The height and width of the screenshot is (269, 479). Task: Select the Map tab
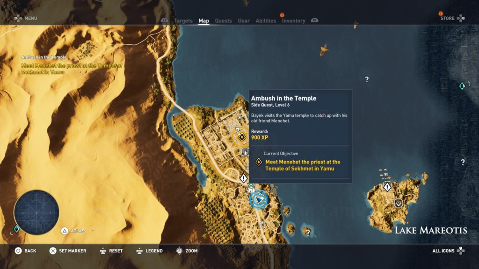(x=204, y=21)
